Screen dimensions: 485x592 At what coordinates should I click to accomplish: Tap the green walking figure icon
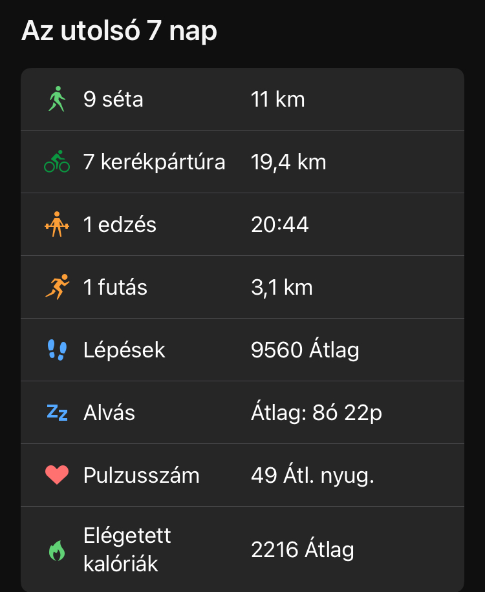pyautogui.click(x=57, y=100)
